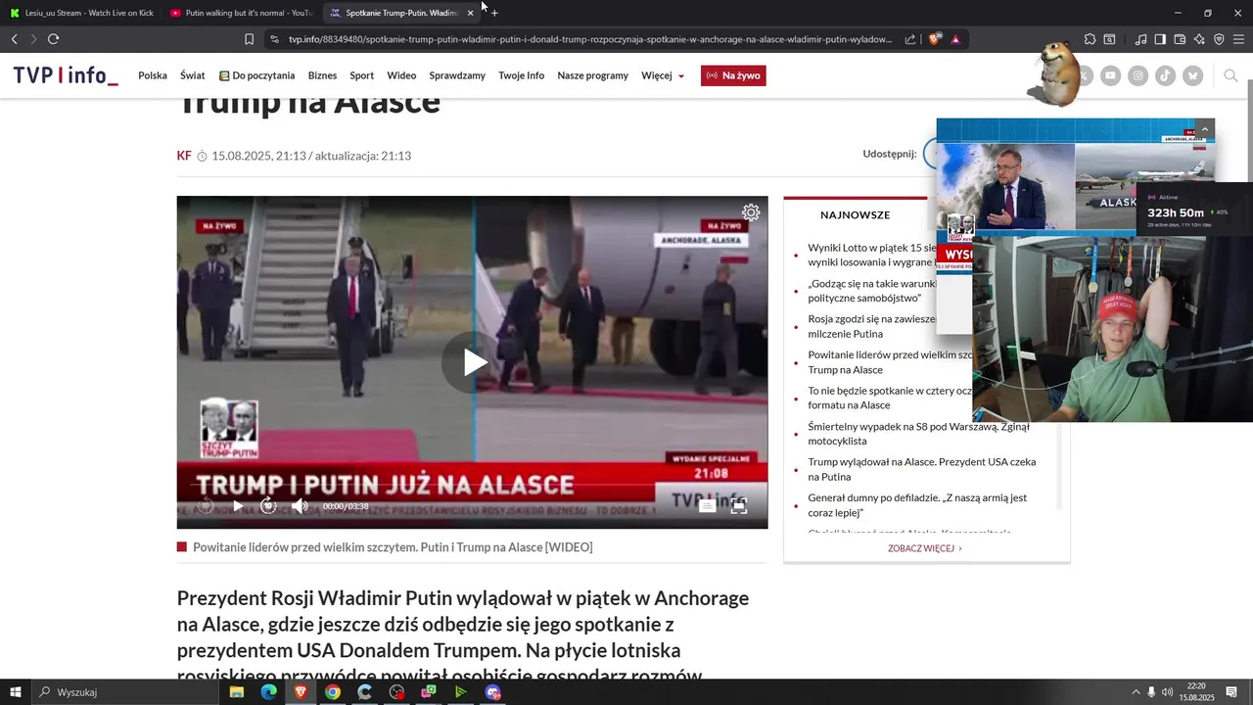The width and height of the screenshot is (1253, 705).
Task: Open the Do poczytania section
Action: (256, 75)
